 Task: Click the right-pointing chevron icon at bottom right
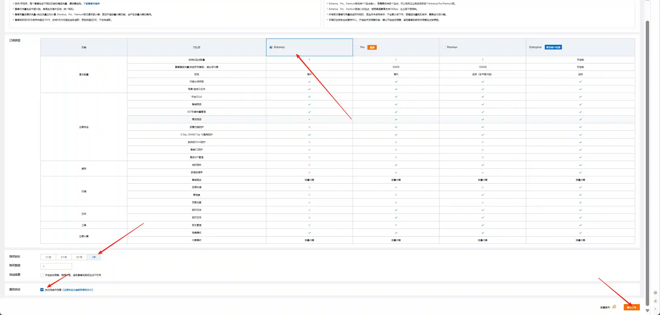pos(655,309)
